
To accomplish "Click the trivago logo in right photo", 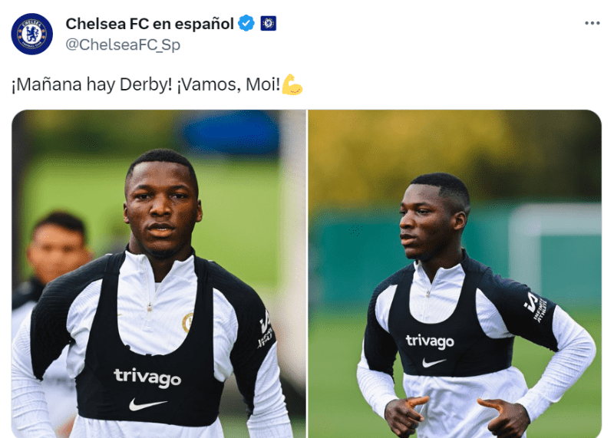I will coord(430,341).
